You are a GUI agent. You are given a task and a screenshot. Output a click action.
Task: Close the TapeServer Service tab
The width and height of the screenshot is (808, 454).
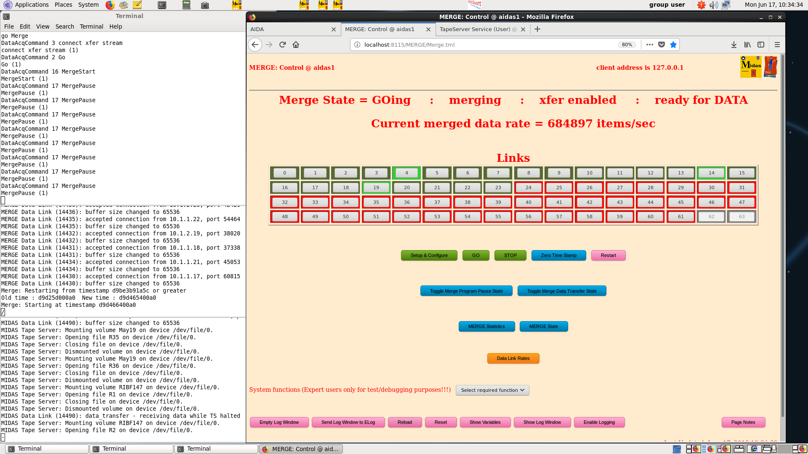pos(523,29)
